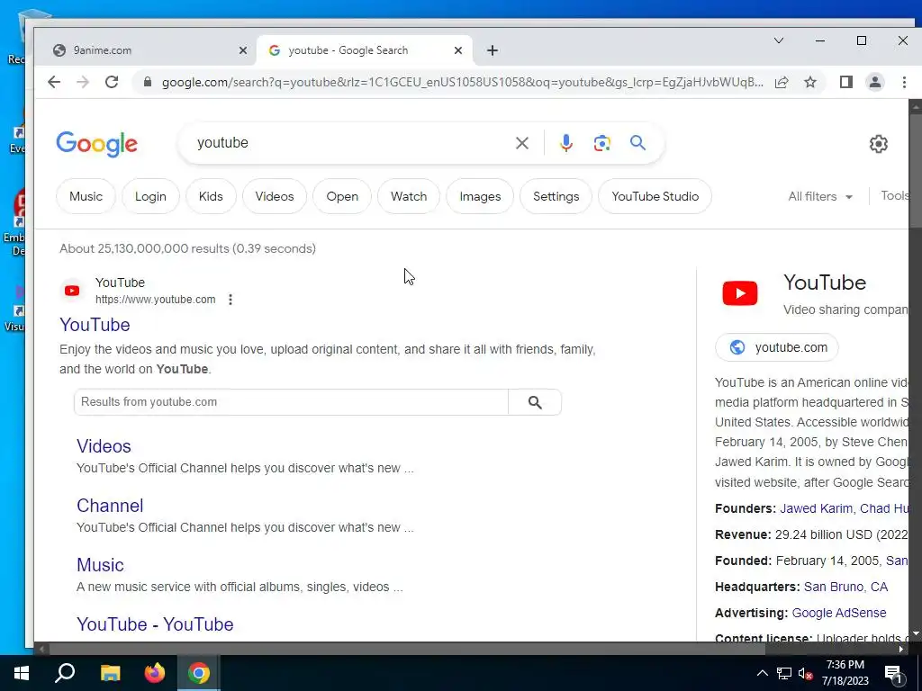
Task: Select the Images filter chip
Action: [480, 196]
